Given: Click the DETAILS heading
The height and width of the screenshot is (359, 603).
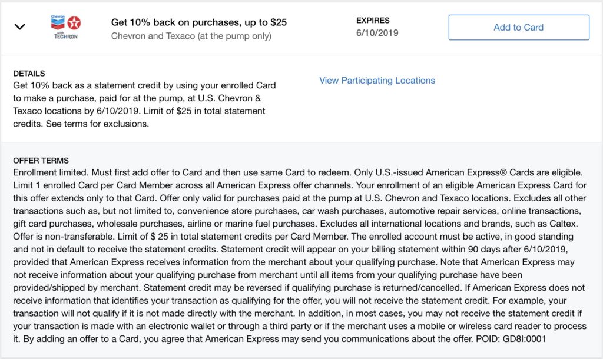Looking at the screenshot, I should pyautogui.click(x=29, y=74).
